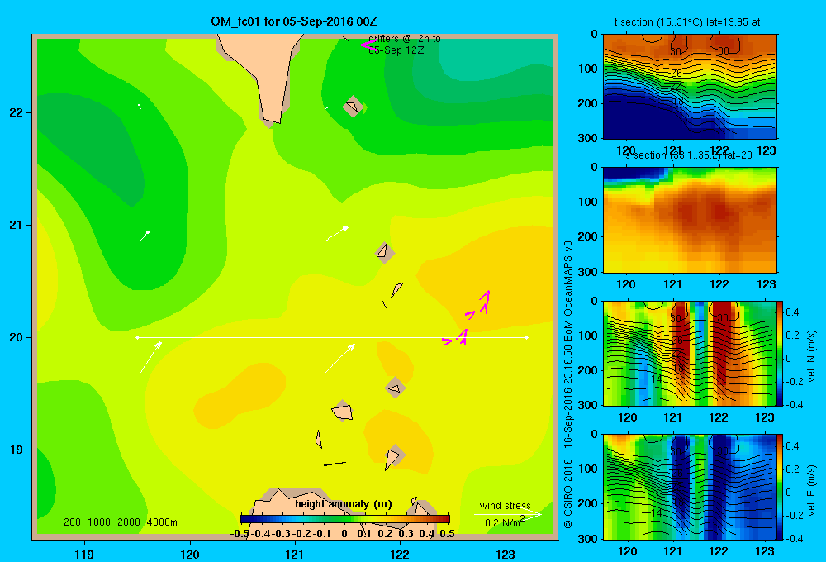
Task: Click the 'vel. N (m/s)' color bar
Action: tap(780, 353)
